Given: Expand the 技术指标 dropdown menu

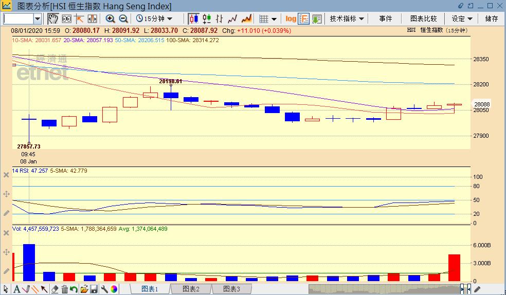Looking at the screenshot, I should pyautogui.click(x=347, y=19).
